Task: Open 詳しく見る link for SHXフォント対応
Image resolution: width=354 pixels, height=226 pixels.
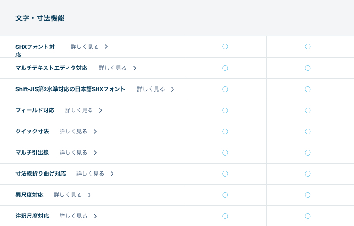Action: pyautogui.click(x=85, y=47)
